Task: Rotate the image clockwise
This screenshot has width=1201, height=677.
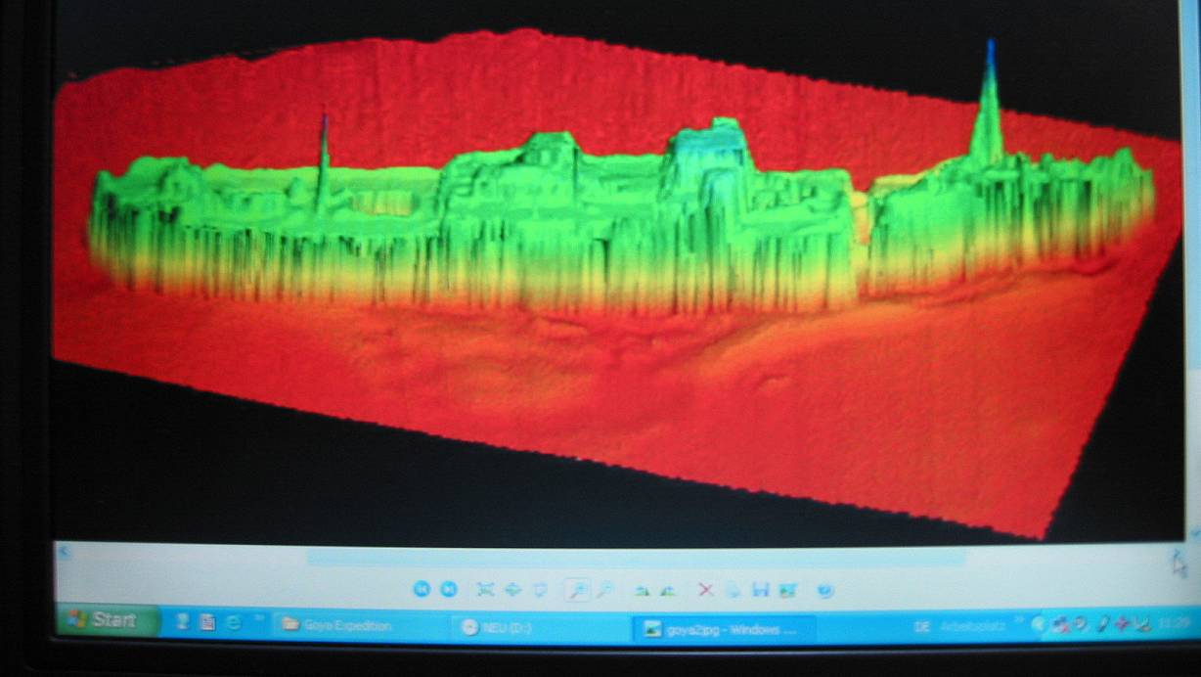Action: pyautogui.click(x=641, y=590)
